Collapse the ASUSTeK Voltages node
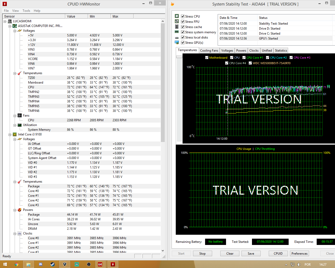 point(15,31)
